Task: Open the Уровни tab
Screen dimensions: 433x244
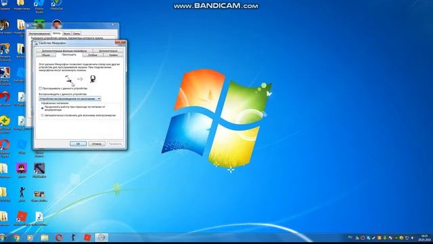Action: [x=113, y=55]
